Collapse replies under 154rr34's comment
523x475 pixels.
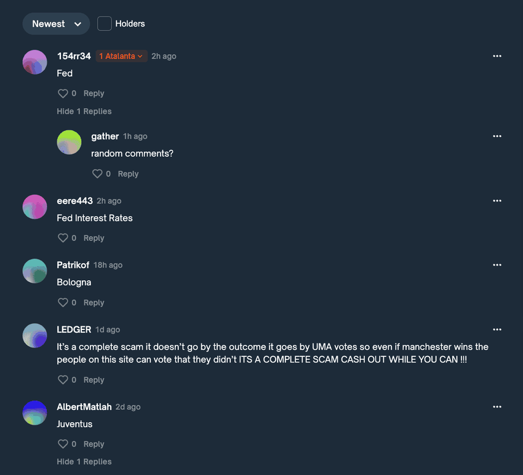tap(84, 111)
